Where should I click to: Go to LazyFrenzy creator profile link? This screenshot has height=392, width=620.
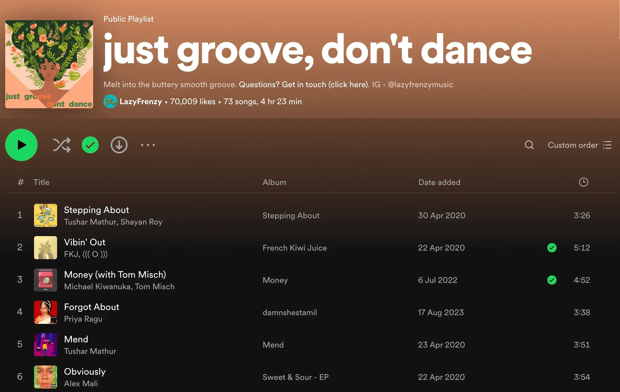pos(141,102)
